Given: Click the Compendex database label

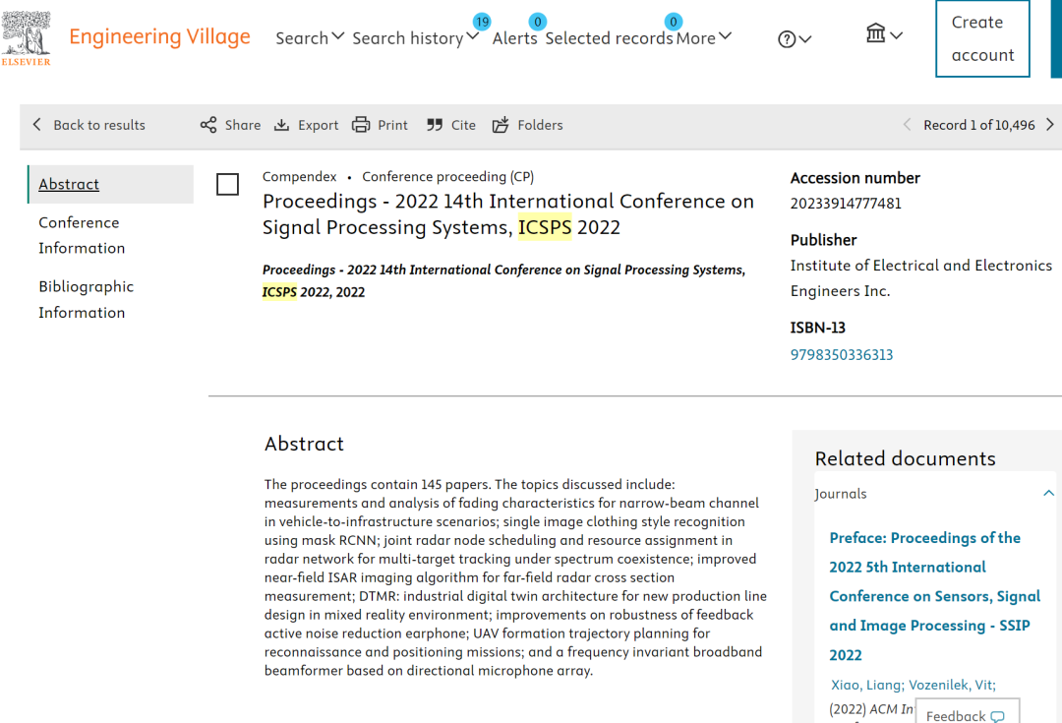Looking at the screenshot, I should pos(299,177).
